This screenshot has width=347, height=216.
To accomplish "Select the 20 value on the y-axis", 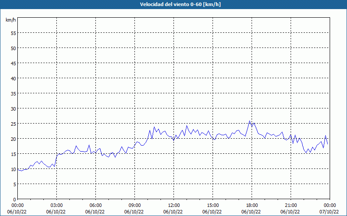I will coord(13,139).
